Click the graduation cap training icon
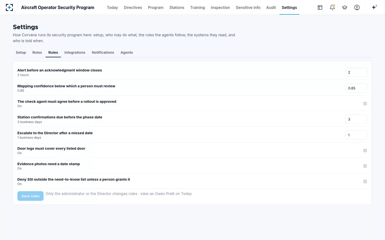The width and height of the screenshot is (385, 240). click(x=345, y=7)
